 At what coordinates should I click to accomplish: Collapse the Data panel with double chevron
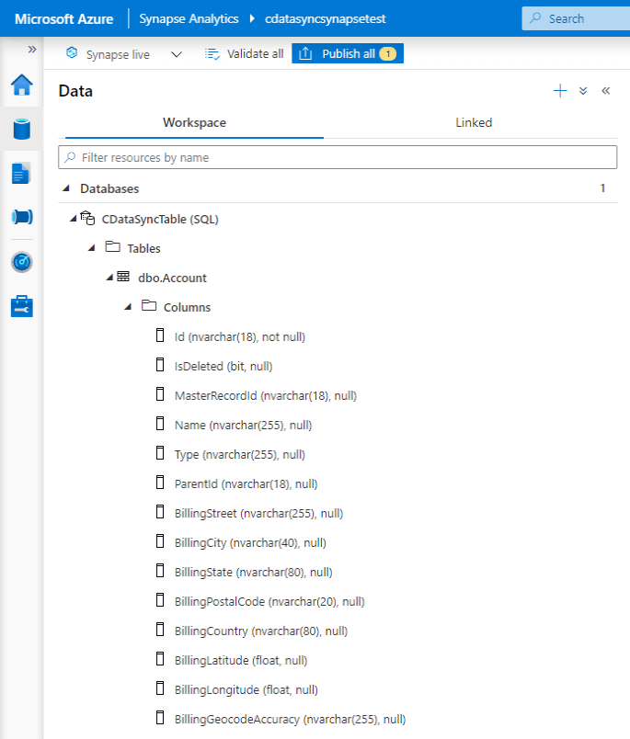606,91
